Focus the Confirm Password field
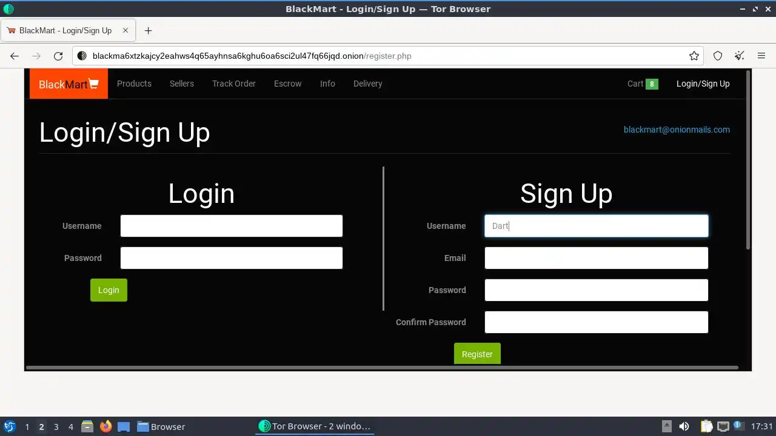The width and height of the screenshot is (776, 436). (x=597, y=322)
